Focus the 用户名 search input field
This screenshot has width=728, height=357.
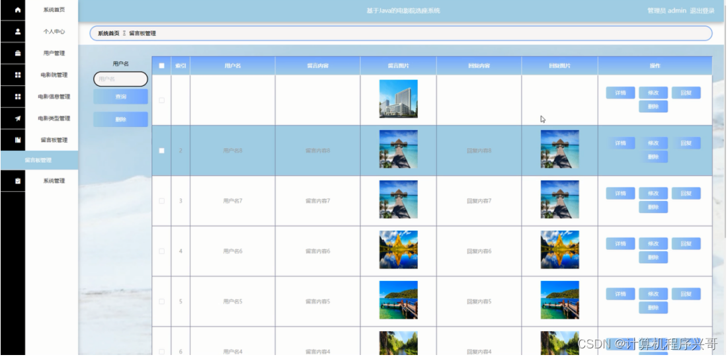point(121,79)
